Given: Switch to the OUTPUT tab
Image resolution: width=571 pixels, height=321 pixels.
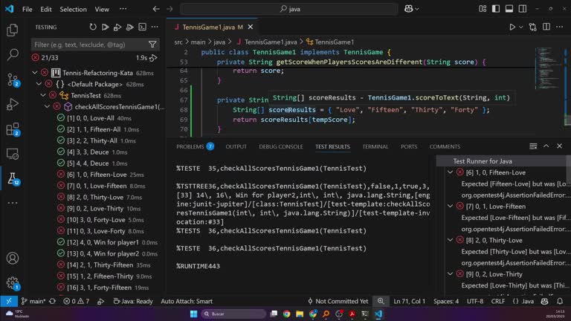Looking at the screenshot, I should tap(236, 146).
